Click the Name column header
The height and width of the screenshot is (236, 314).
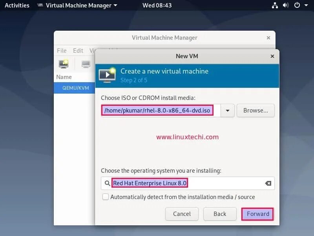(x=64, y=77)
